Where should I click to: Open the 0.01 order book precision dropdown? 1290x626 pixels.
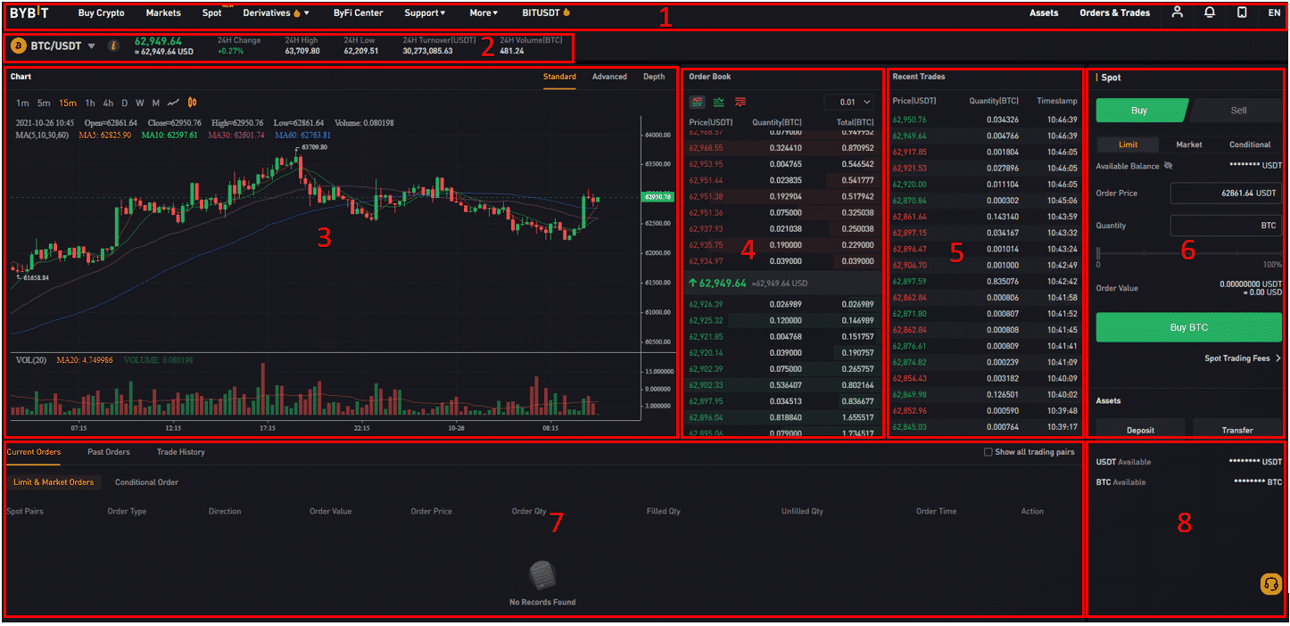tap(848, 103)
